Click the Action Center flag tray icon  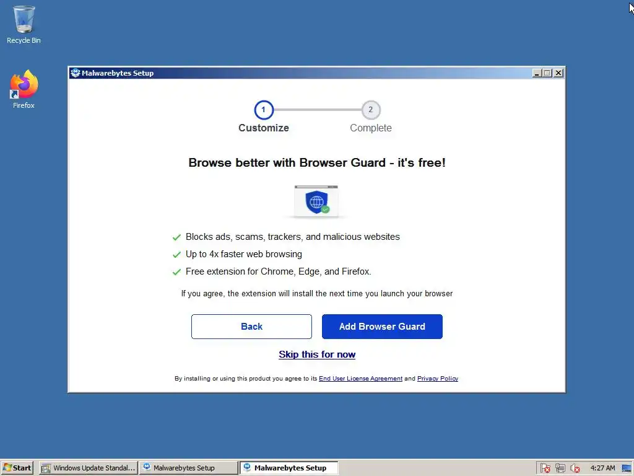click(x=545, y=469)
